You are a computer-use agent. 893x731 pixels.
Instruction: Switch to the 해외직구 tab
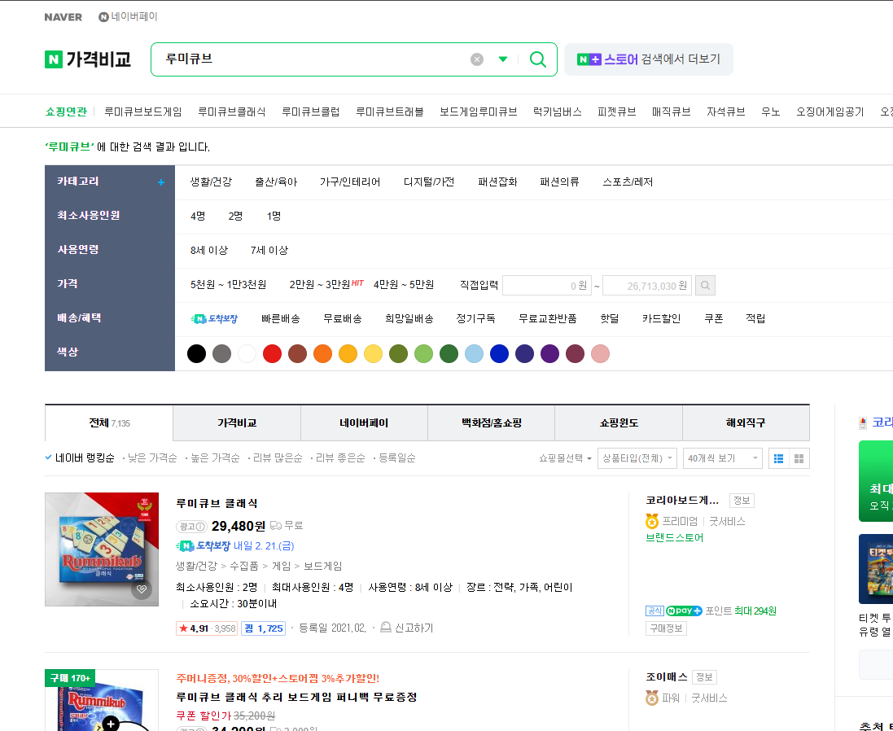pos(746,423)
